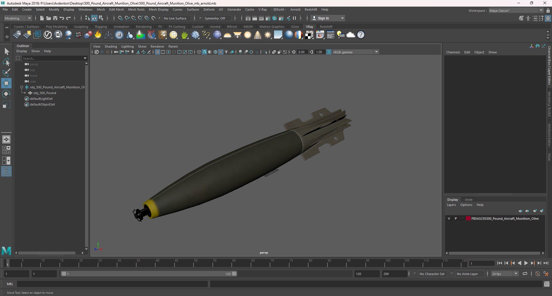Viewport: 552px width, 296px height.
Task: Open the 24 fps frame rate dropdown
Action: (x=505, y=274)
